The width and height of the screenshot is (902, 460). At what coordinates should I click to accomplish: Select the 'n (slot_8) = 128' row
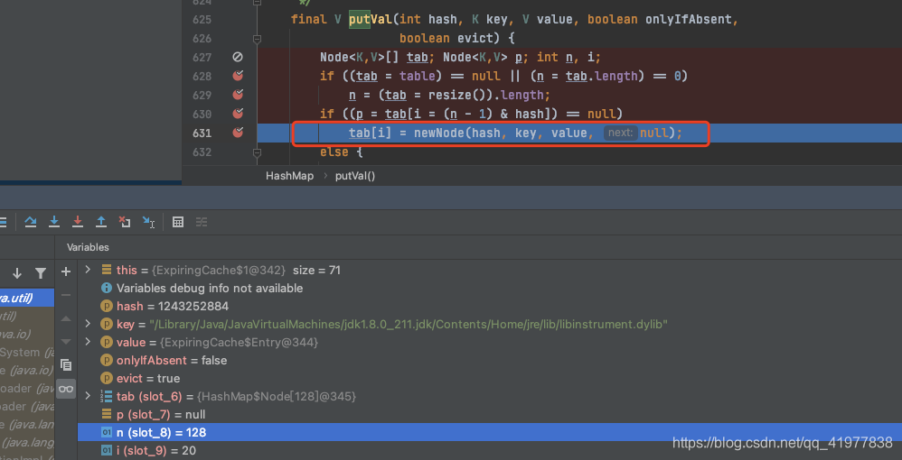click(x=490, y=432)
